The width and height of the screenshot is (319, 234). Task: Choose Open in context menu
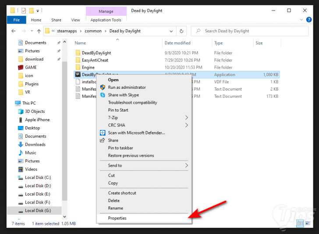pyautogui.click(x=144, y=80)
